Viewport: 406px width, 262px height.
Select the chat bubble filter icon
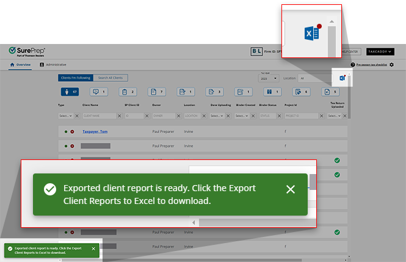point(99,92)
